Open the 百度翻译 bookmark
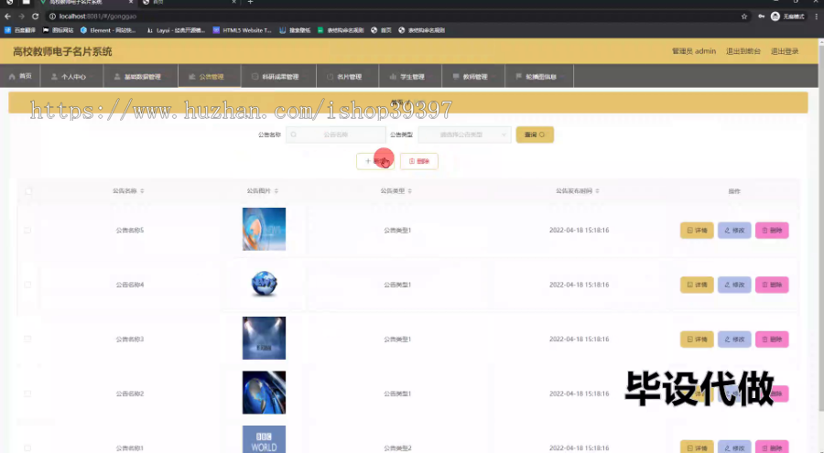 20,30
